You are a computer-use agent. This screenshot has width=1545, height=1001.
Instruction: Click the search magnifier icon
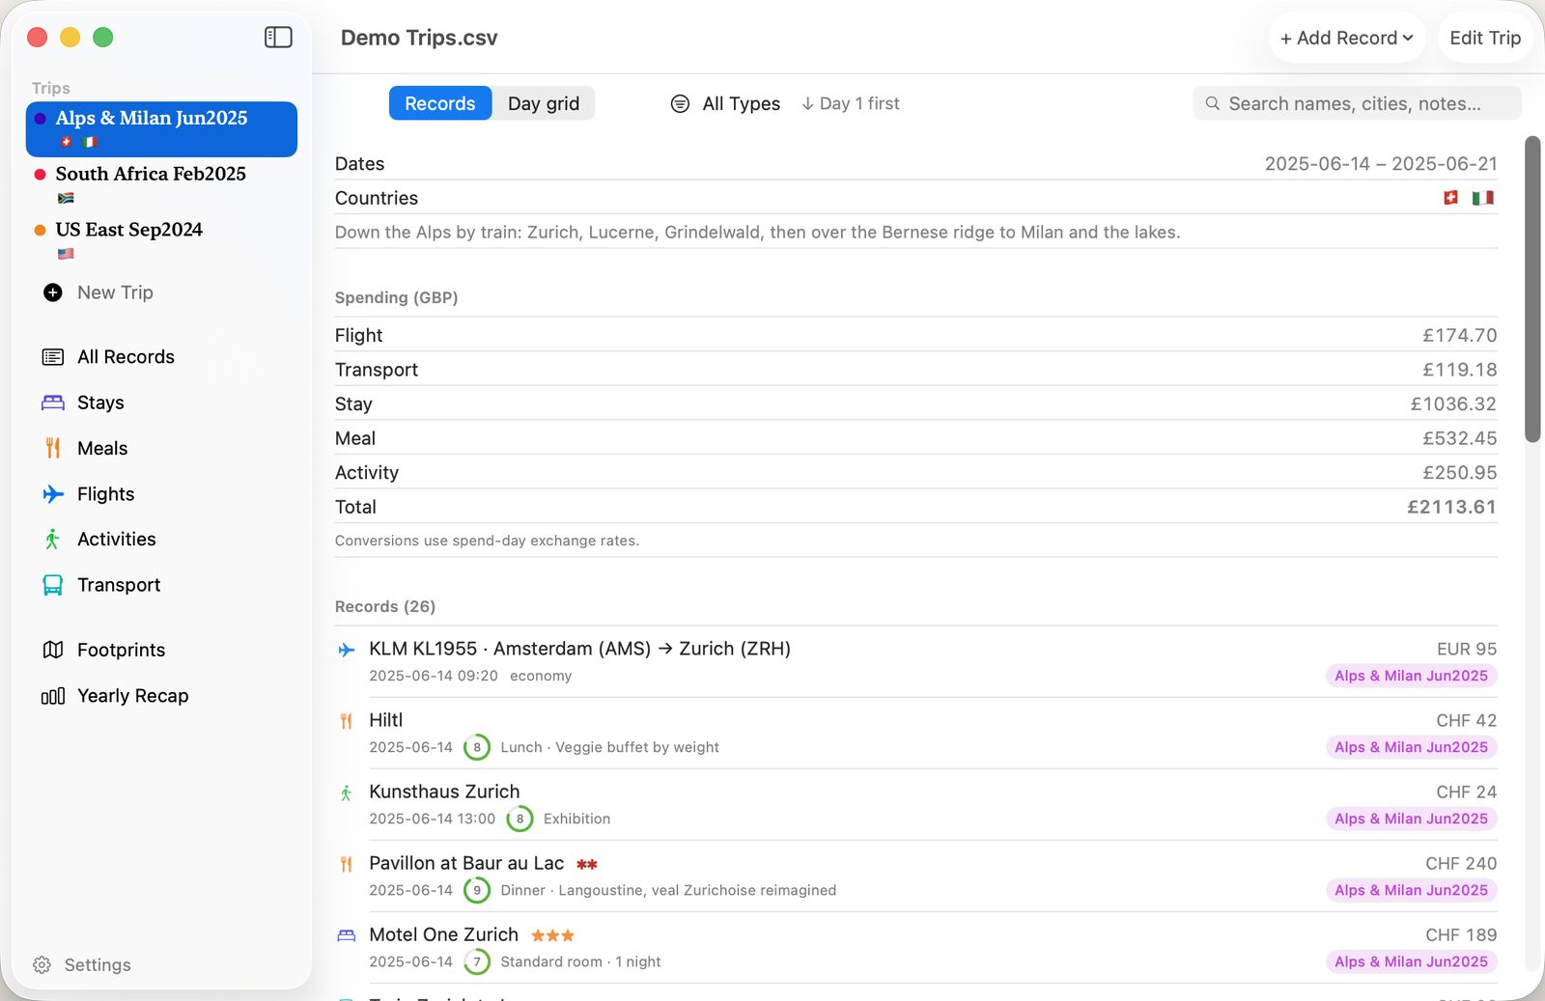pos(1213,103)
